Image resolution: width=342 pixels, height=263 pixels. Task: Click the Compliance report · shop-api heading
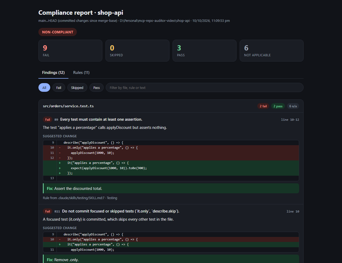[x=81, y=13]
